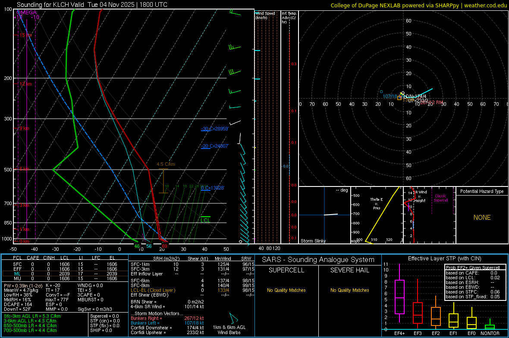Click the CINH column header
509x338 pixels.
point(49,258)
